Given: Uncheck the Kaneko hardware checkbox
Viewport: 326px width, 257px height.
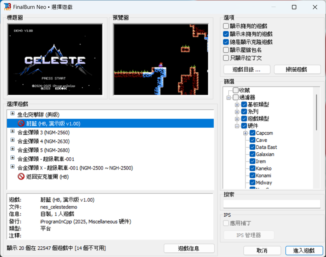Looking at the screenshot, I should tap(252, 168).
